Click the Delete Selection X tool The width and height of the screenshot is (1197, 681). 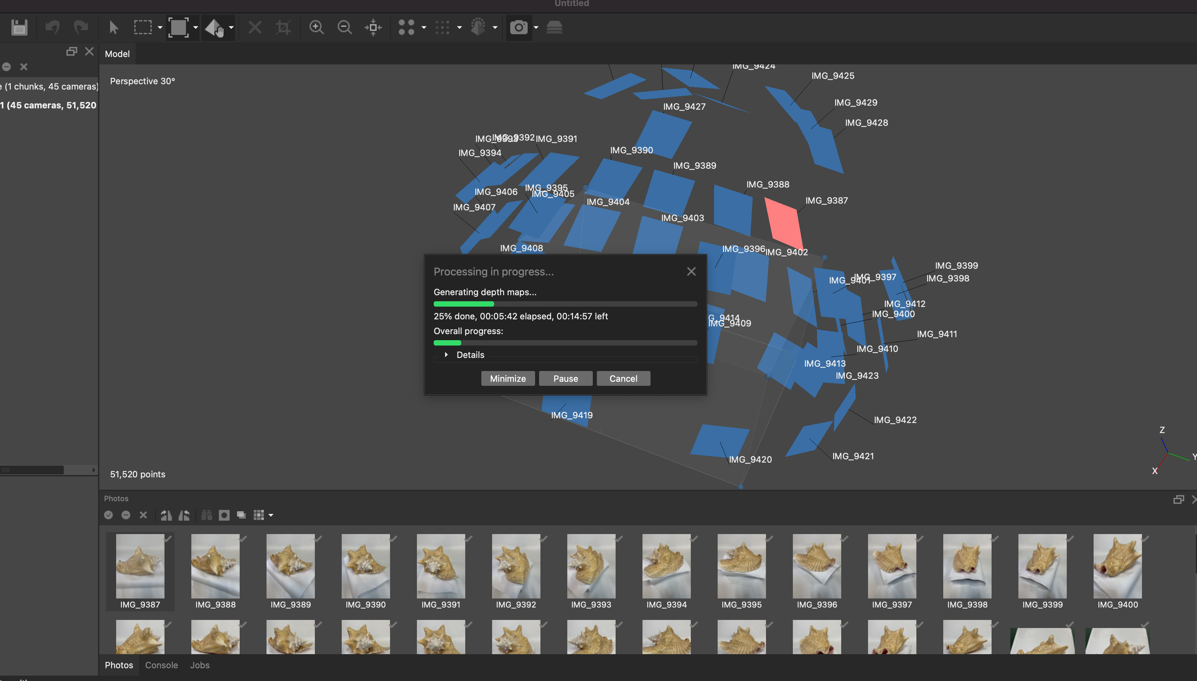(x=255, y=28)
